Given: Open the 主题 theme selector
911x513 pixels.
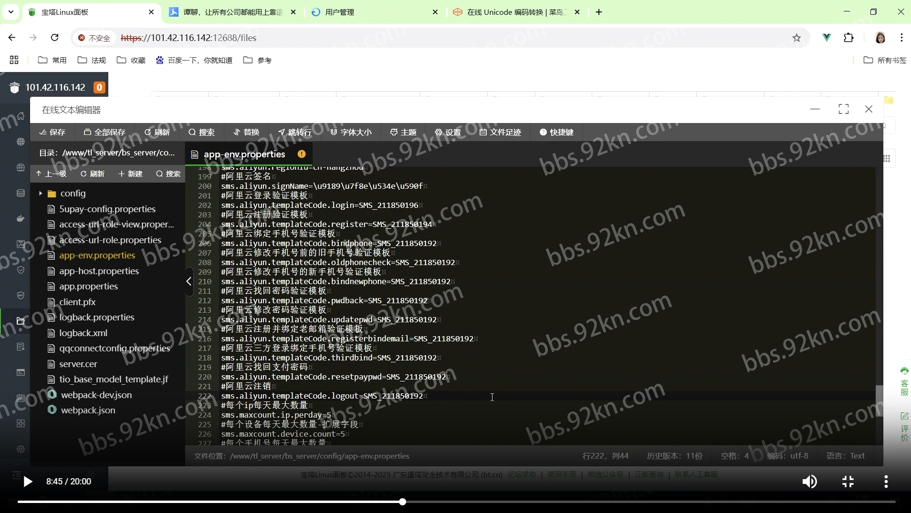Looking at the screenshot, I should (x=403, y=132).
